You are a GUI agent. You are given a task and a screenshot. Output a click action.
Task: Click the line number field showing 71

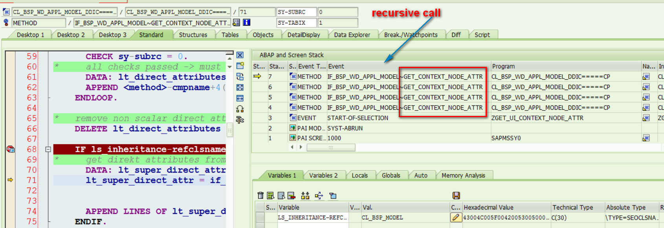(x=257, y=12)
